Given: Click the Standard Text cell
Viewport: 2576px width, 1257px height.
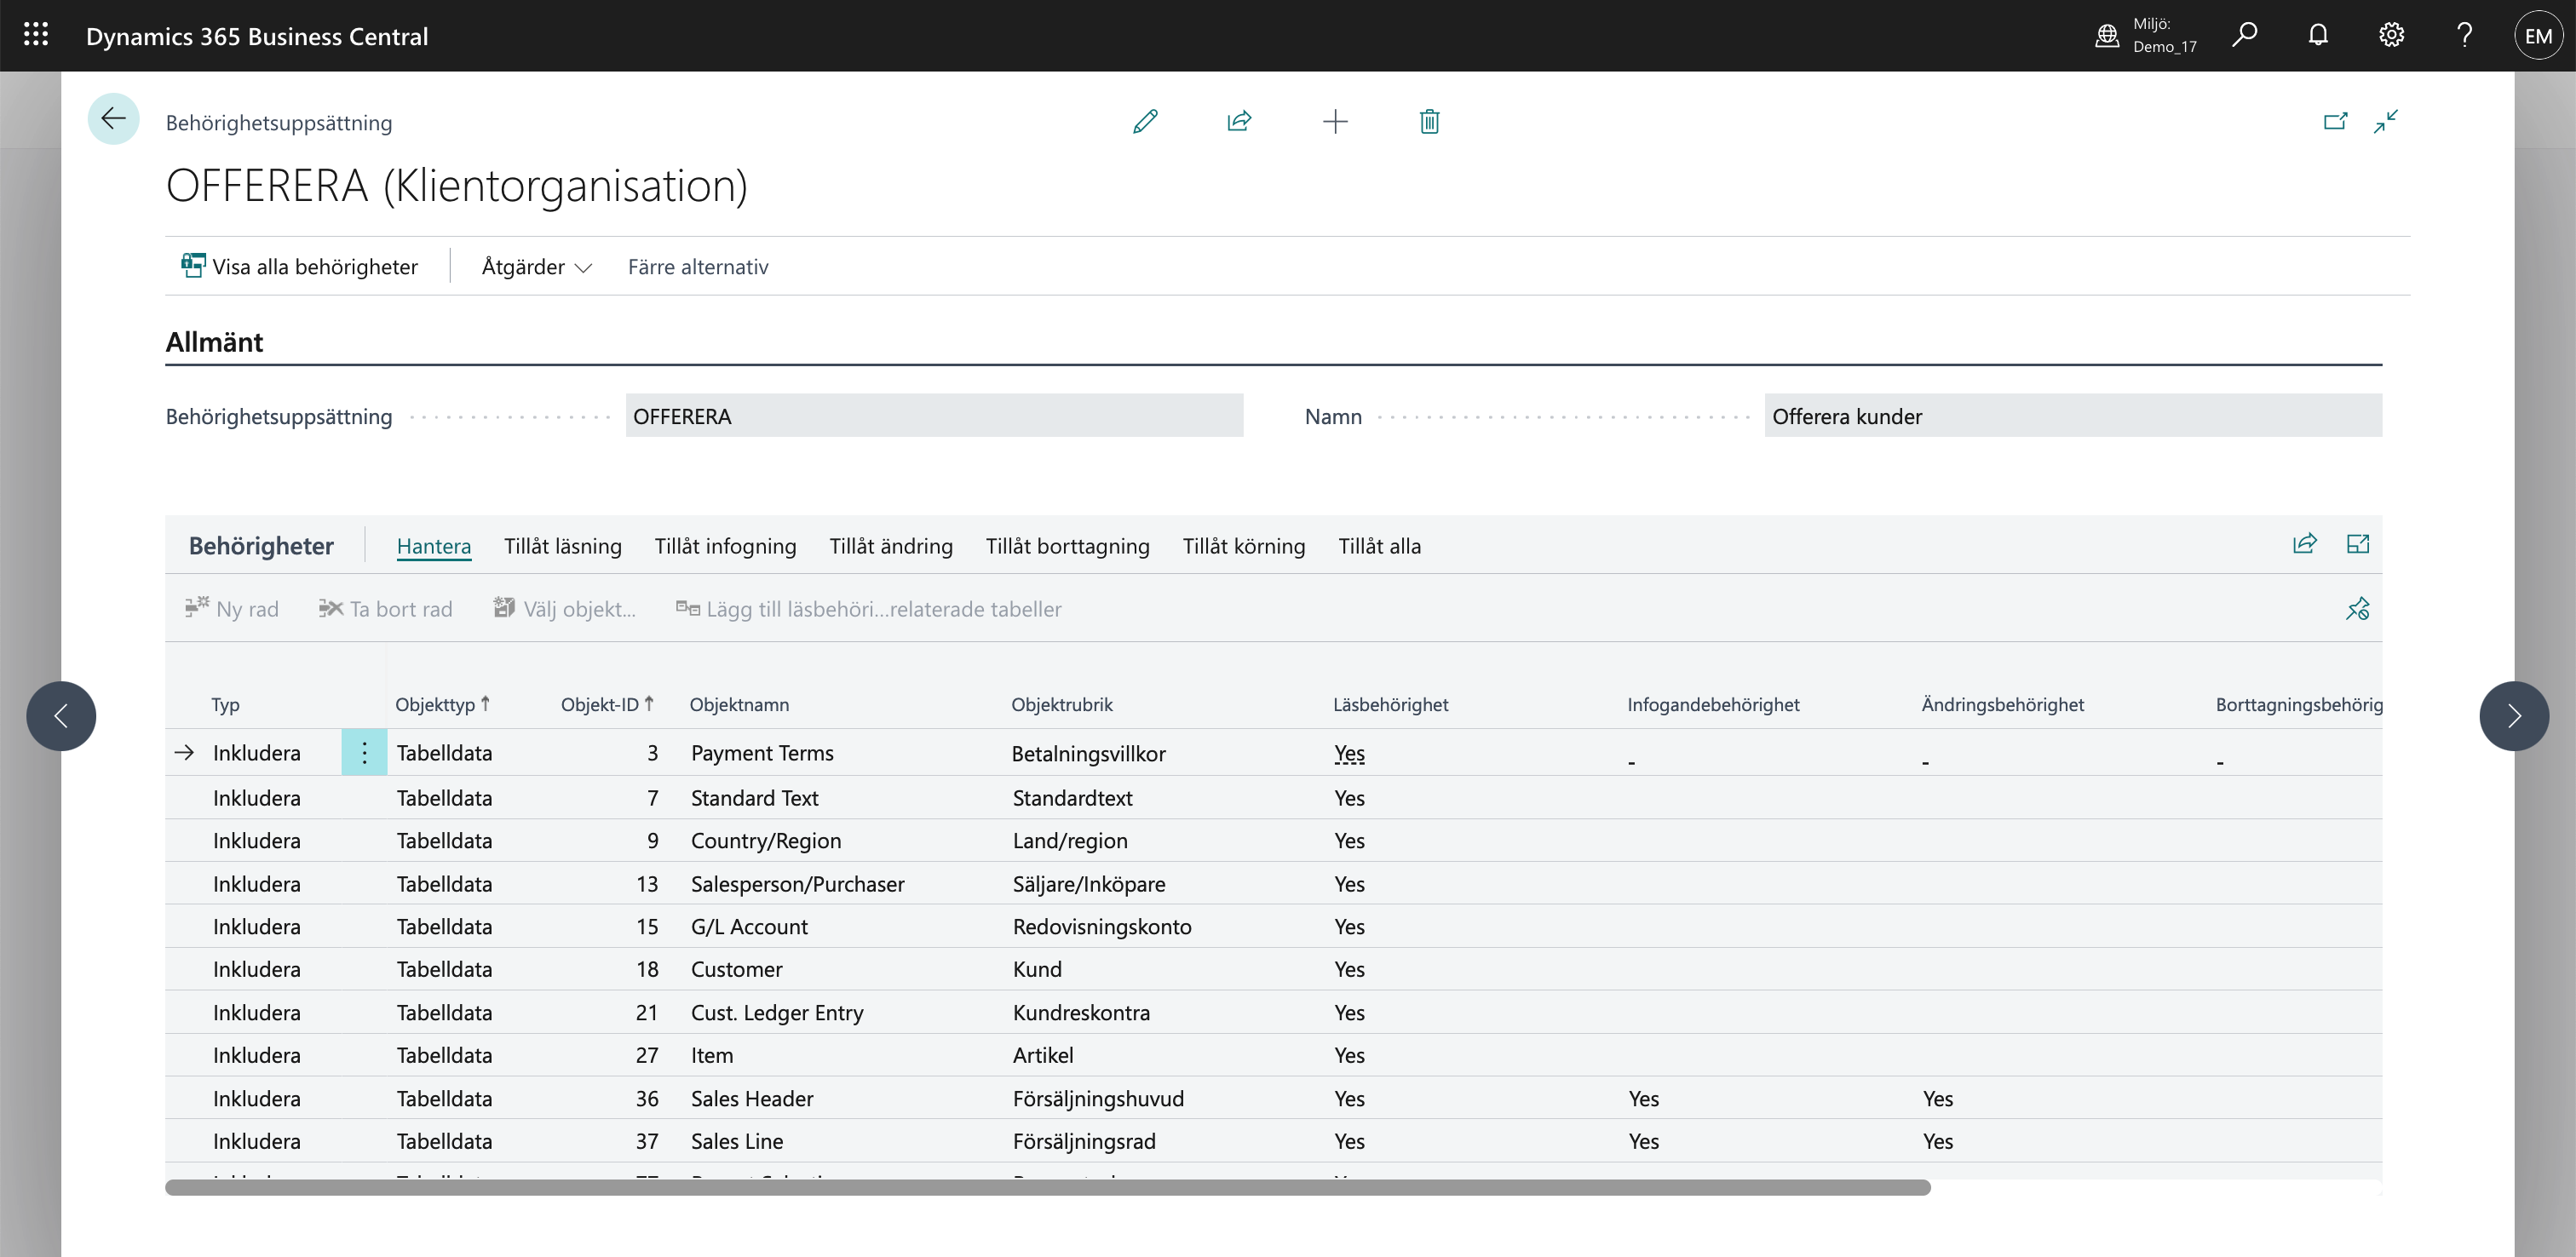Looking at the screenshot, I should 754,797.
